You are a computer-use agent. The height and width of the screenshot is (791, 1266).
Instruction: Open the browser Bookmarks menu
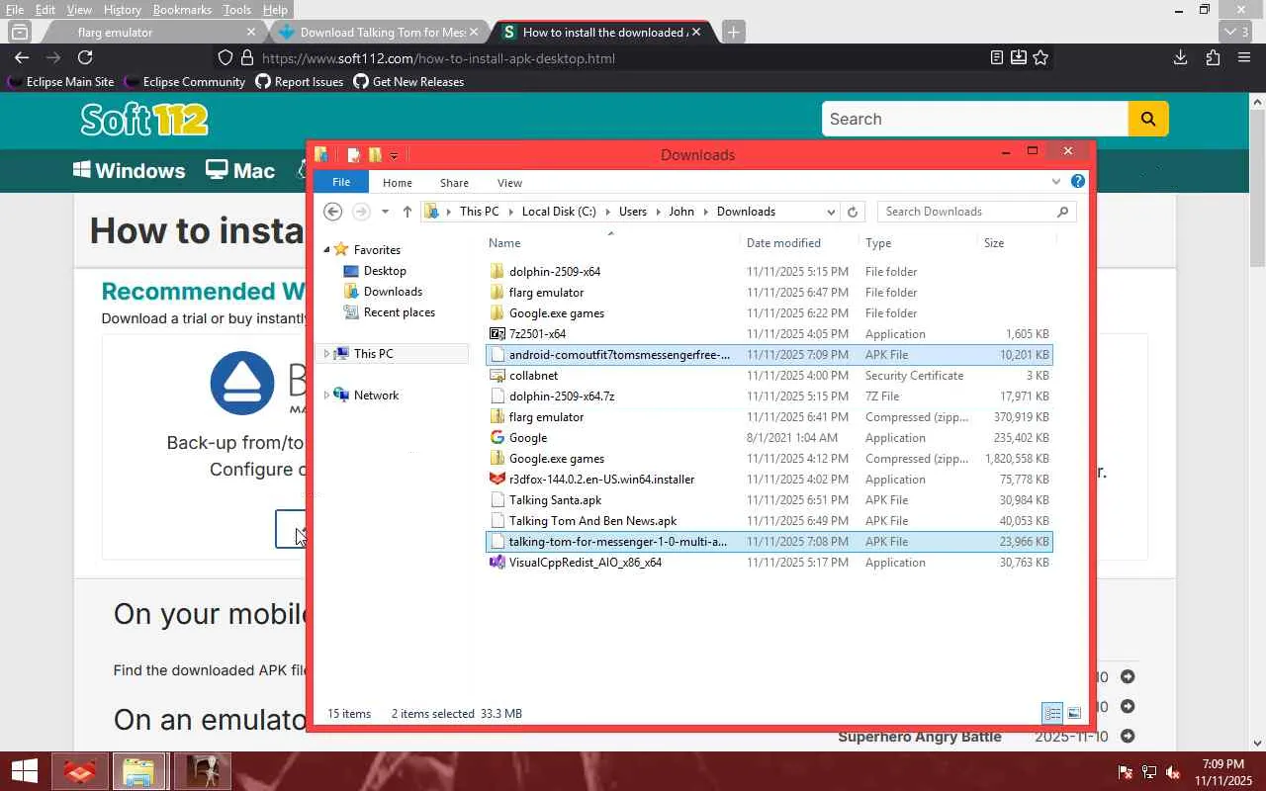pyautogui.click(x=182, y=10)
